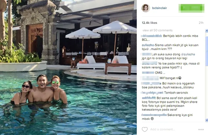Click username of 'Tambah seronok' comment
The image size is (208, 135).
[153, 93]
